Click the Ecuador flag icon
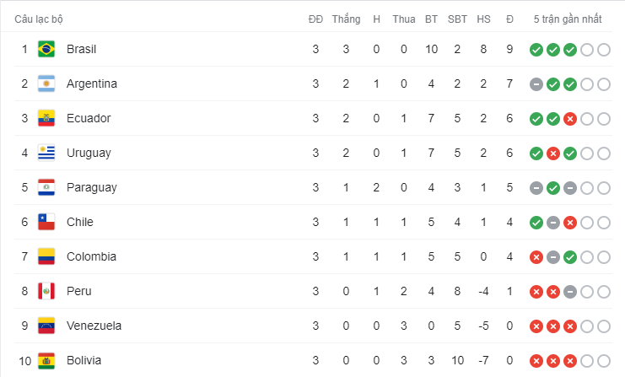Viewport: 625px width, 377px height. (x=46, y=118)
